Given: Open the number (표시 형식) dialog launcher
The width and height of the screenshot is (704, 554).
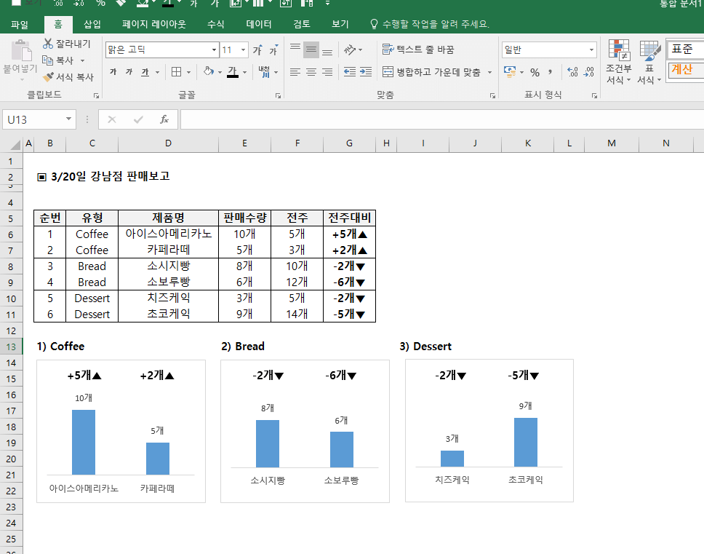Looking at the screenshot, I should coord(594,95).
